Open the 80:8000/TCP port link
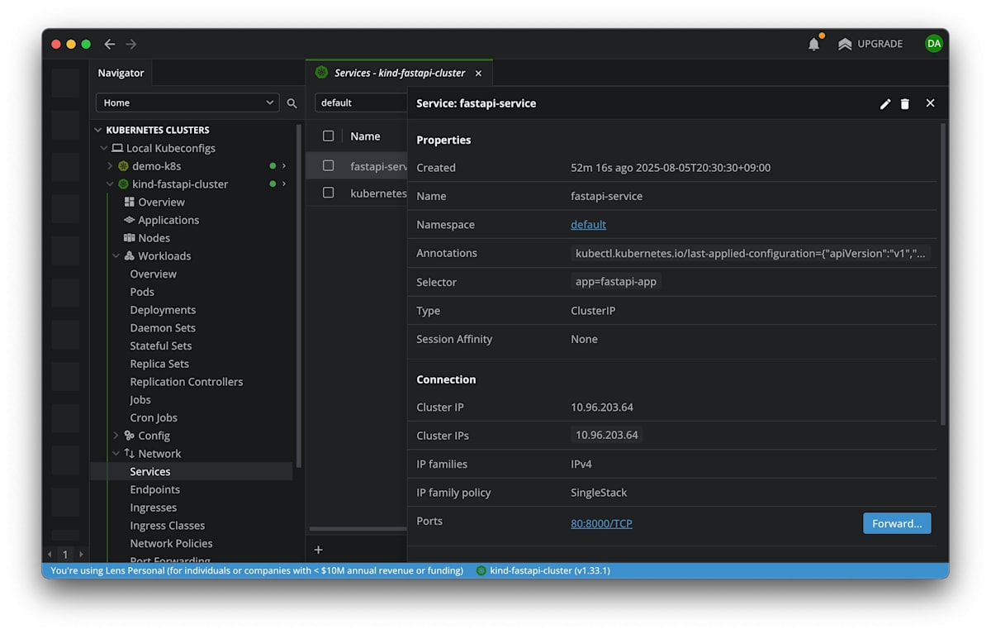This screenshot has width=991, height=634. pos(601,523)
